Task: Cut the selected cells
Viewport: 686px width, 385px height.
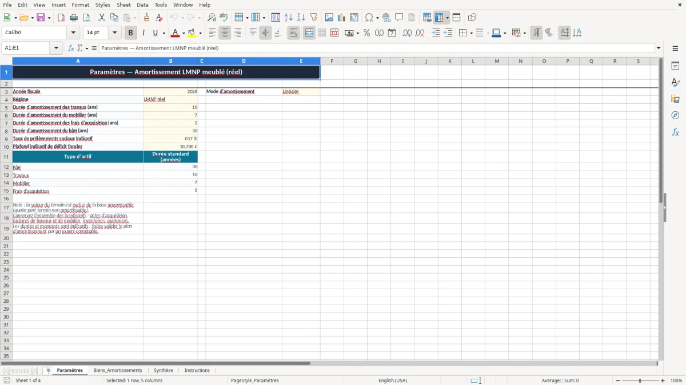Action: (x=101, y=18)
